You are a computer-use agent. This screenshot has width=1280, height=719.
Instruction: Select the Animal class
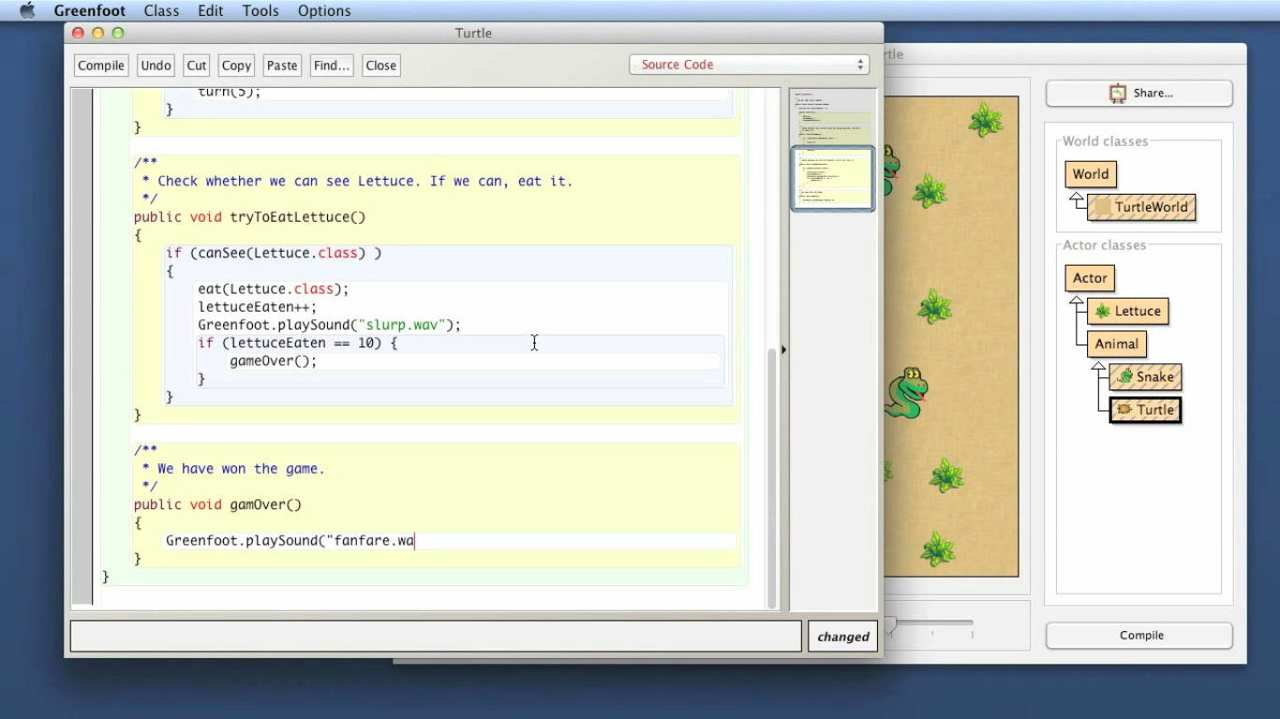point(1117,344)
